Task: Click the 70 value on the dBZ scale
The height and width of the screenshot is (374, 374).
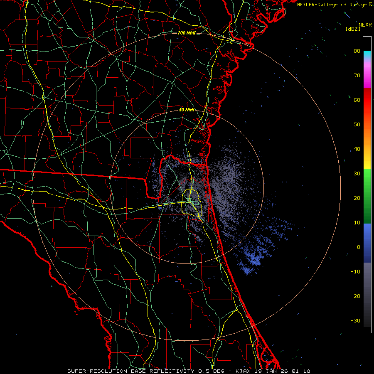Action: point(357,75)
